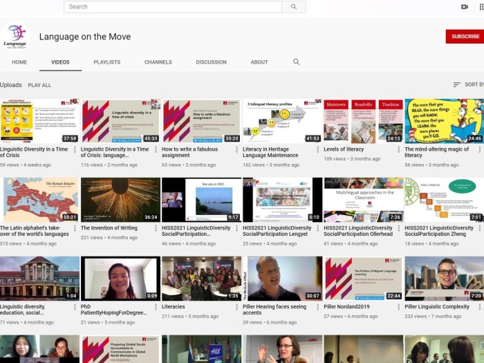
Task: Go to the Home tab
Action: 19,62
